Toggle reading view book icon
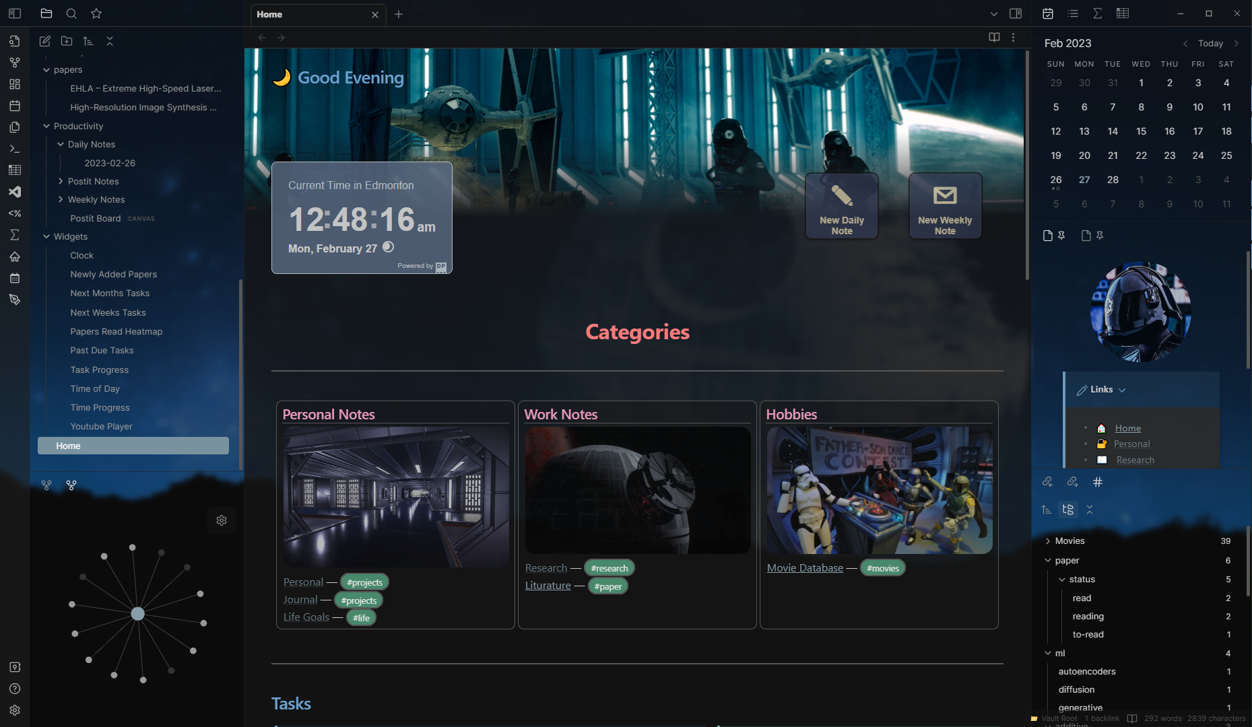Screen dimensions: 1252x727 click(x=994, y=37)
